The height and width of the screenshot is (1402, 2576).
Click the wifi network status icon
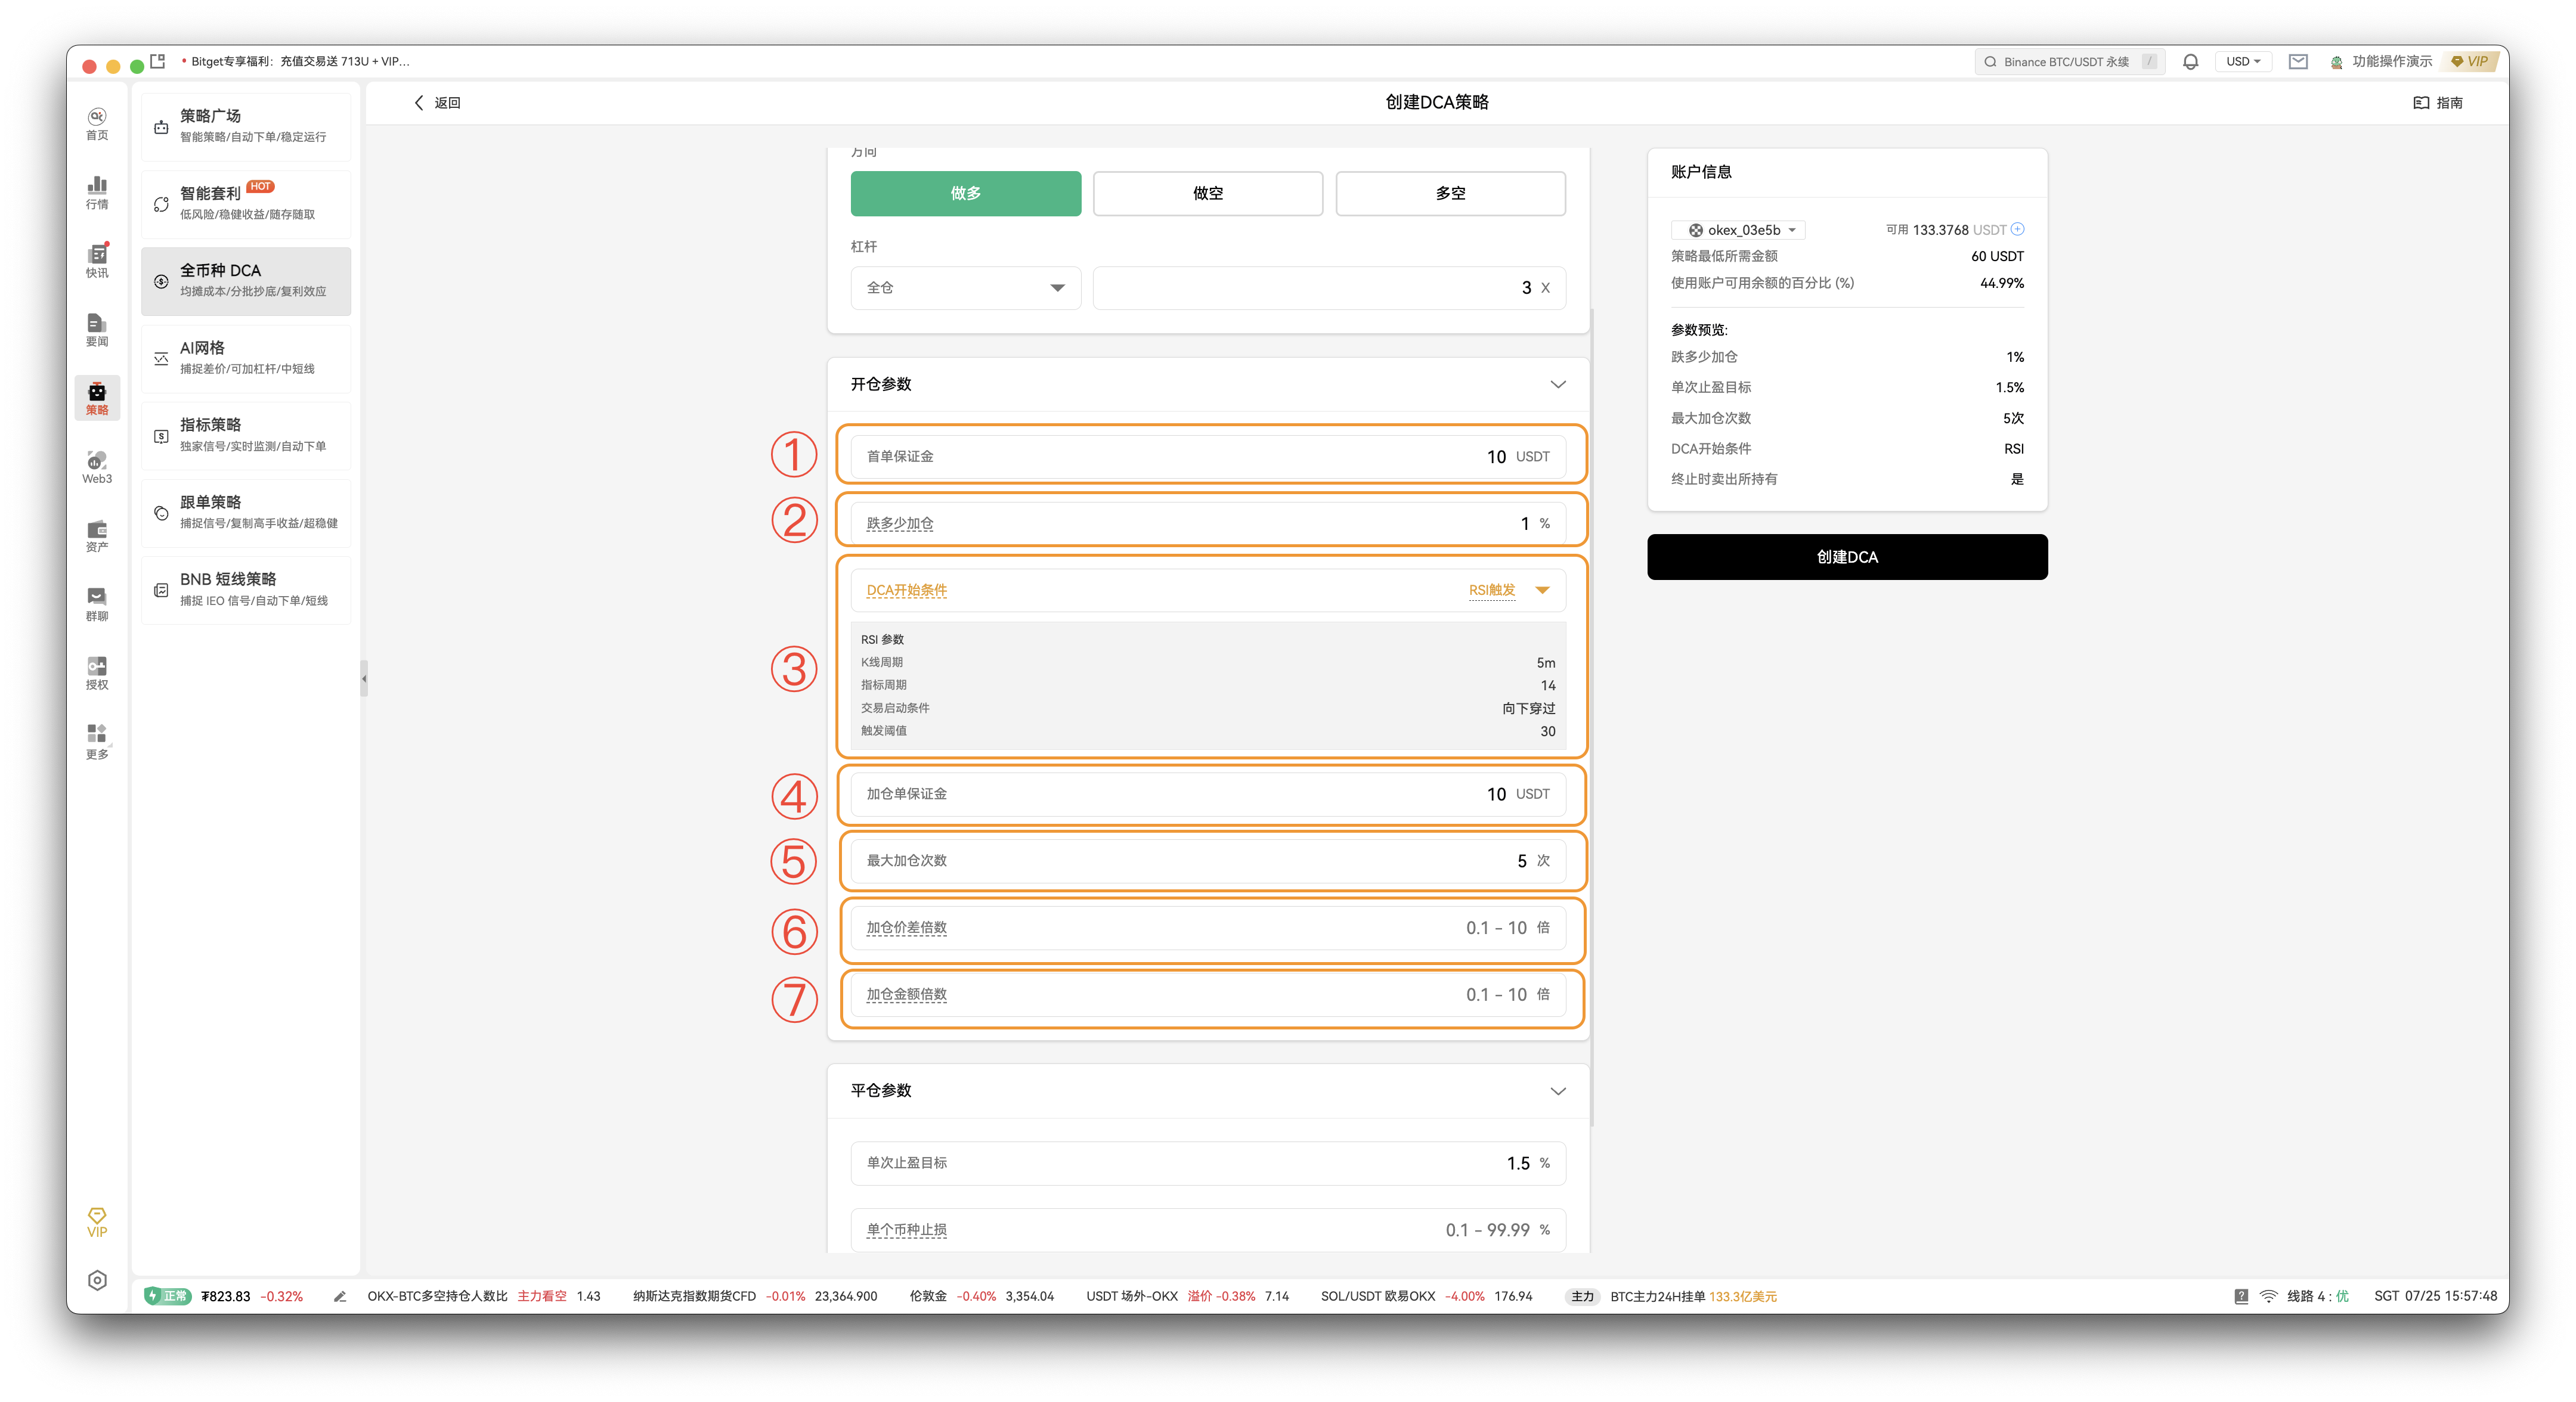(2269, 1296)
